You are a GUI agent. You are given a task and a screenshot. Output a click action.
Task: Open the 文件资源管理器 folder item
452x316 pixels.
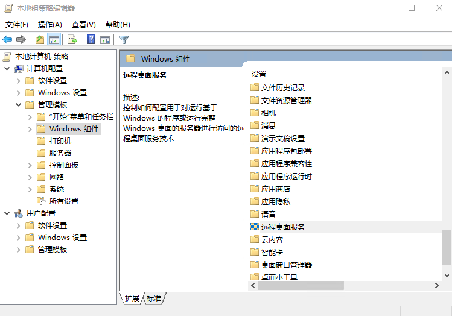(x=286, y=101)
